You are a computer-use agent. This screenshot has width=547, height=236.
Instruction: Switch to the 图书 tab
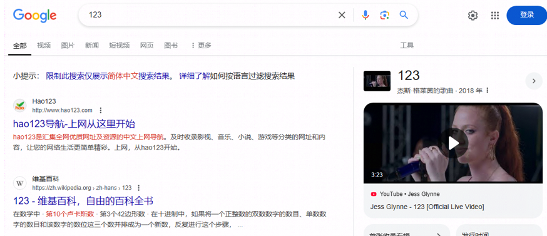pyautogui.click(x=171, y=45)
